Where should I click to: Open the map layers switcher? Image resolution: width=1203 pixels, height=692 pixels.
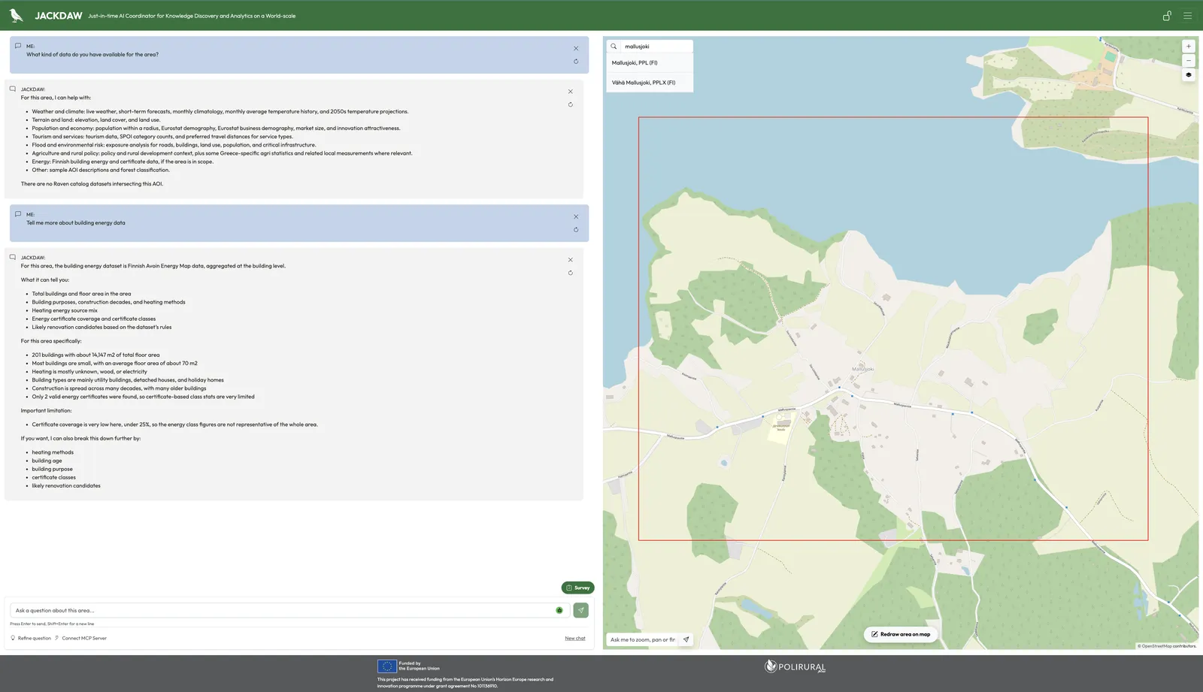(x=1189, y=75)
